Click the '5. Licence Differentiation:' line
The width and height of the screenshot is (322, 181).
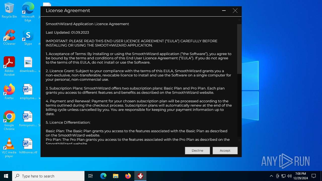click(x=68, y=122)
